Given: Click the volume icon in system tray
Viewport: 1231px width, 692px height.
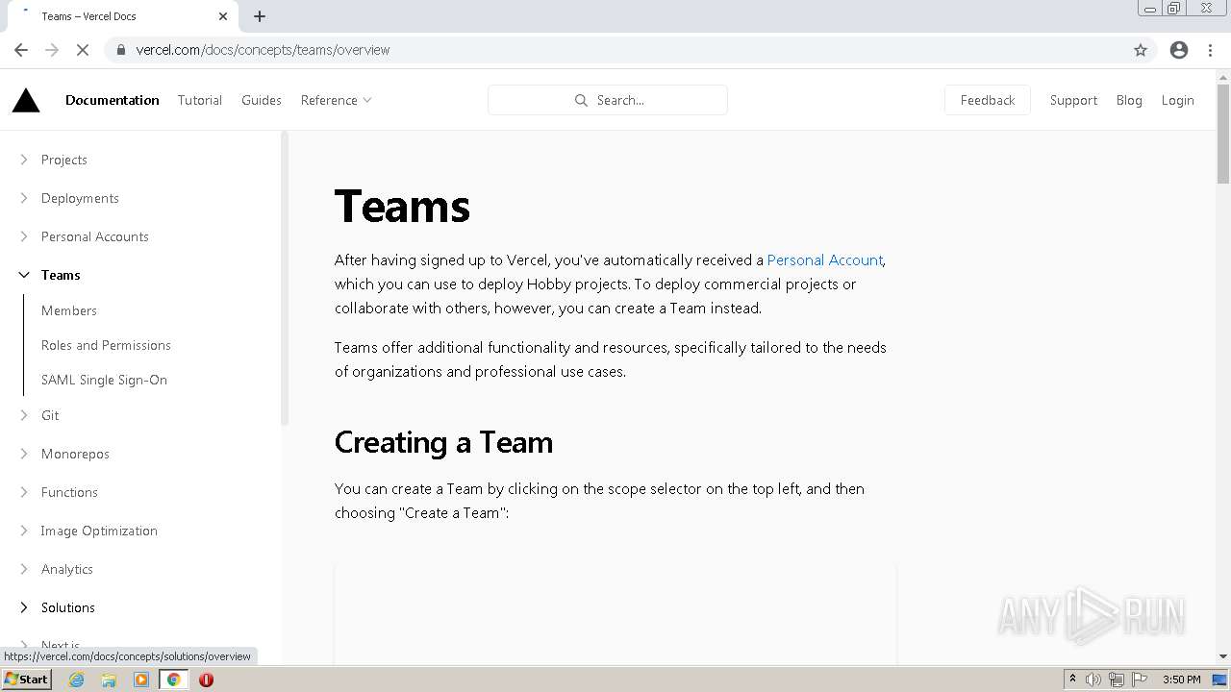Looking at the screenshot, I should pos(1093,680).
